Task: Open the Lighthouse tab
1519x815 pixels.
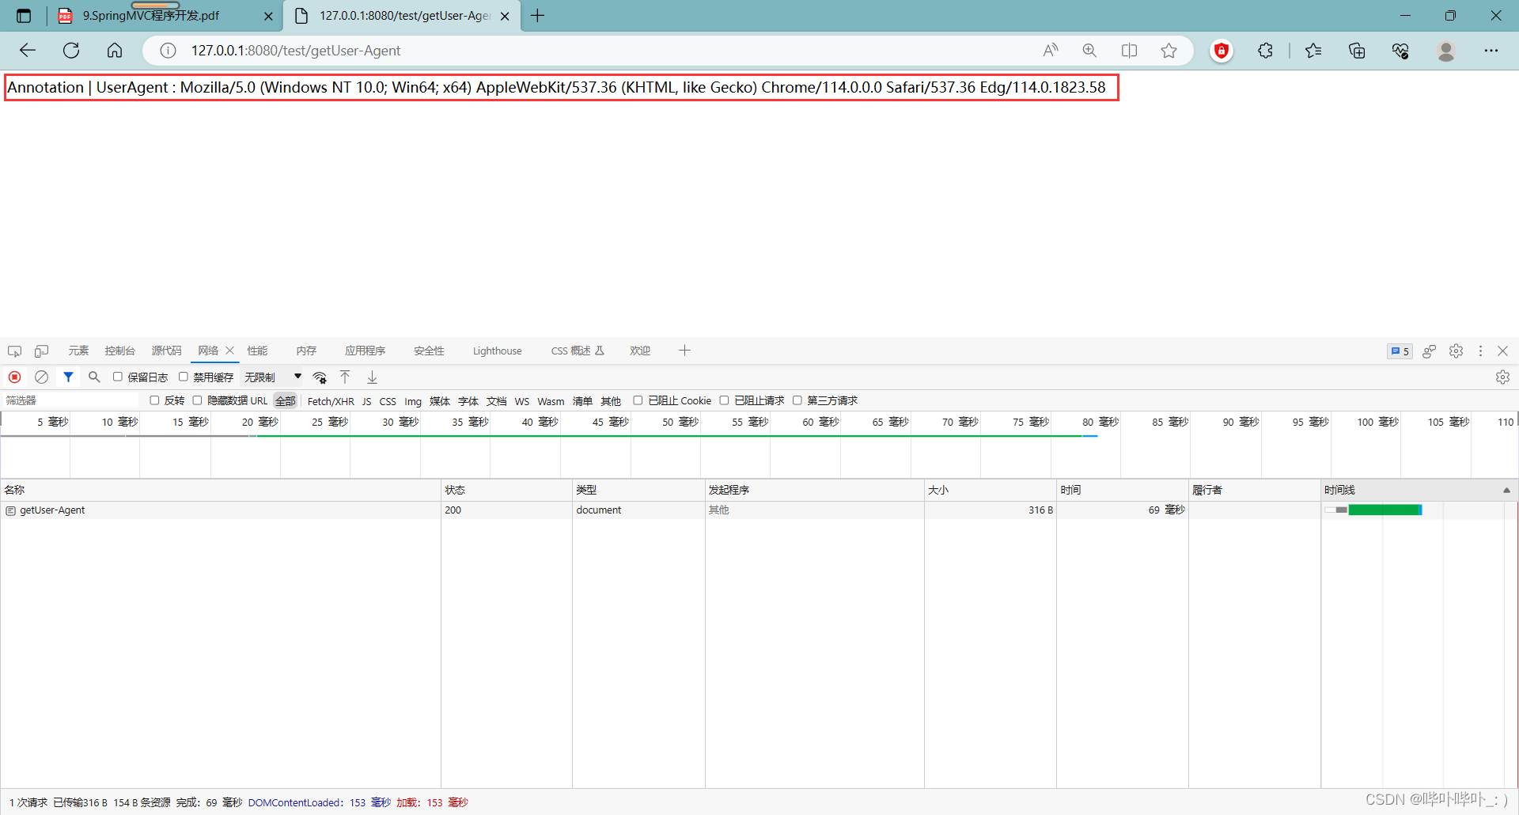Action: tap(497, 351)
